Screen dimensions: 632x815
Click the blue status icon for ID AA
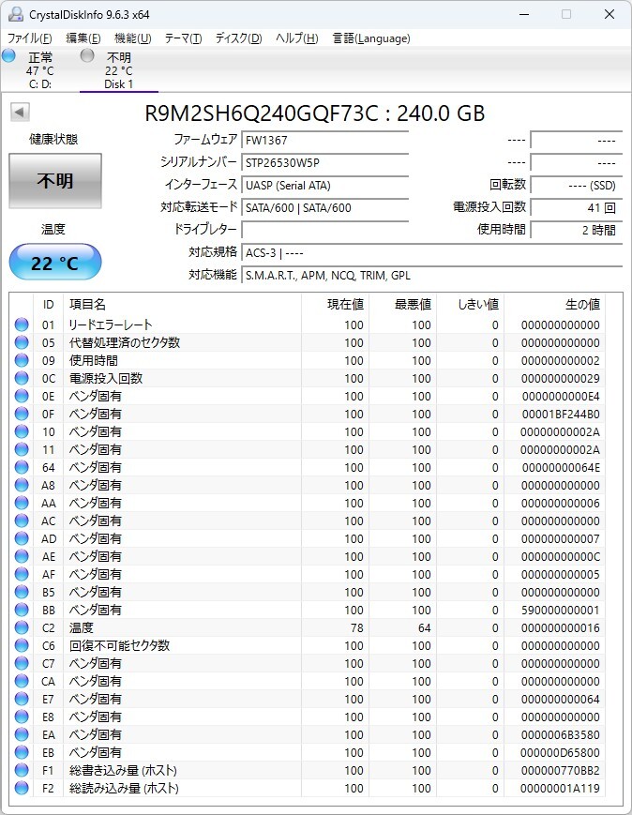tap(22, 503)
